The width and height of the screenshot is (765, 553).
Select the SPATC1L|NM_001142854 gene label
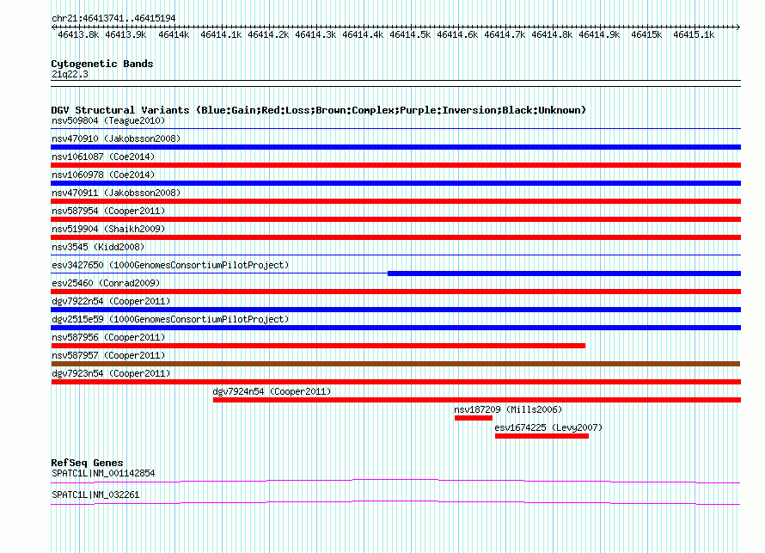(103, 473)
